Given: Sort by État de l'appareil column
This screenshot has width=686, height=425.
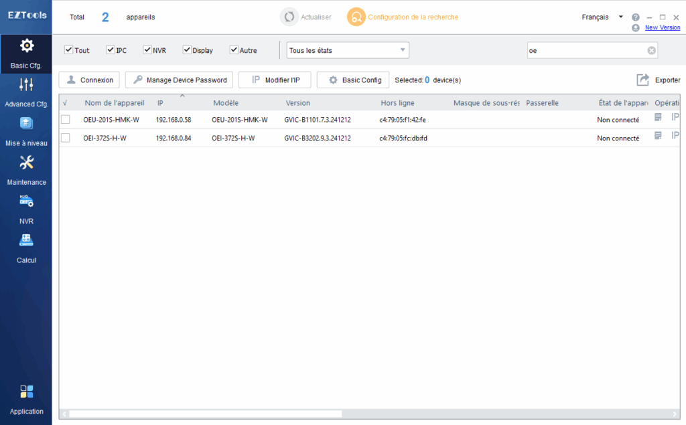Looking at the screenshot, I should pos(623,103).
